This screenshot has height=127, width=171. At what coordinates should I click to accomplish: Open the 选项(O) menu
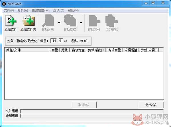tap(58, 11)
